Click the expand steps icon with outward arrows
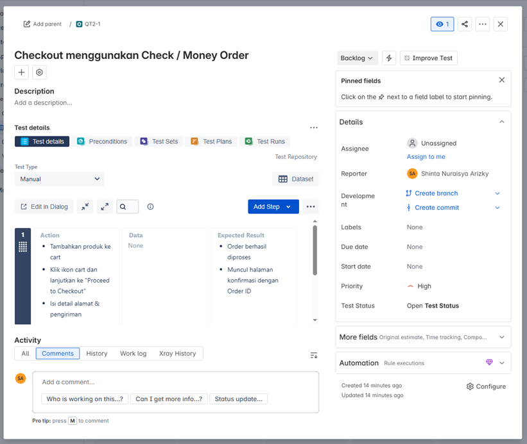This screenshot has height=444, width=527. pos(105,207)
